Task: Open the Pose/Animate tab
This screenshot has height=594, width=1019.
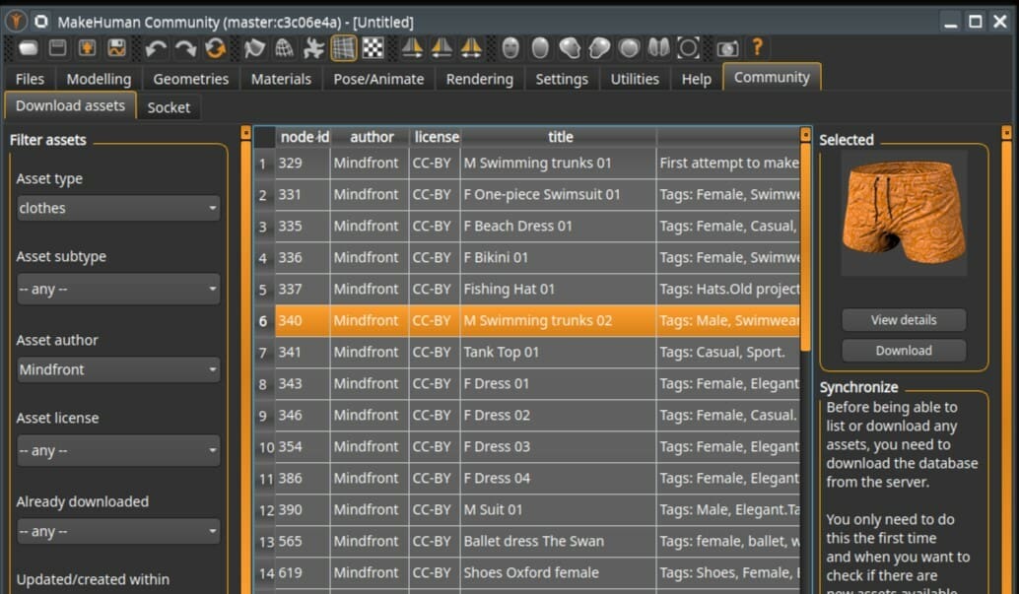Action: point(378,79)
